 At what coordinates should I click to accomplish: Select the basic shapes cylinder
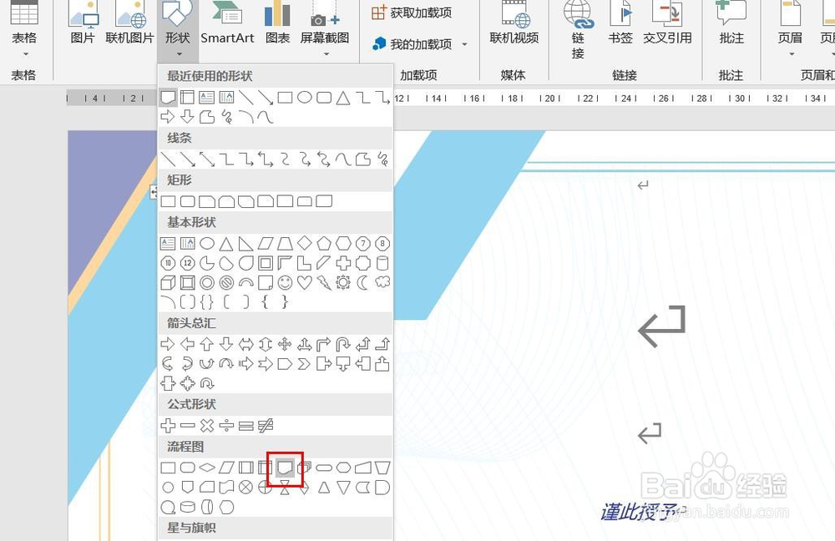click(382, 263)
